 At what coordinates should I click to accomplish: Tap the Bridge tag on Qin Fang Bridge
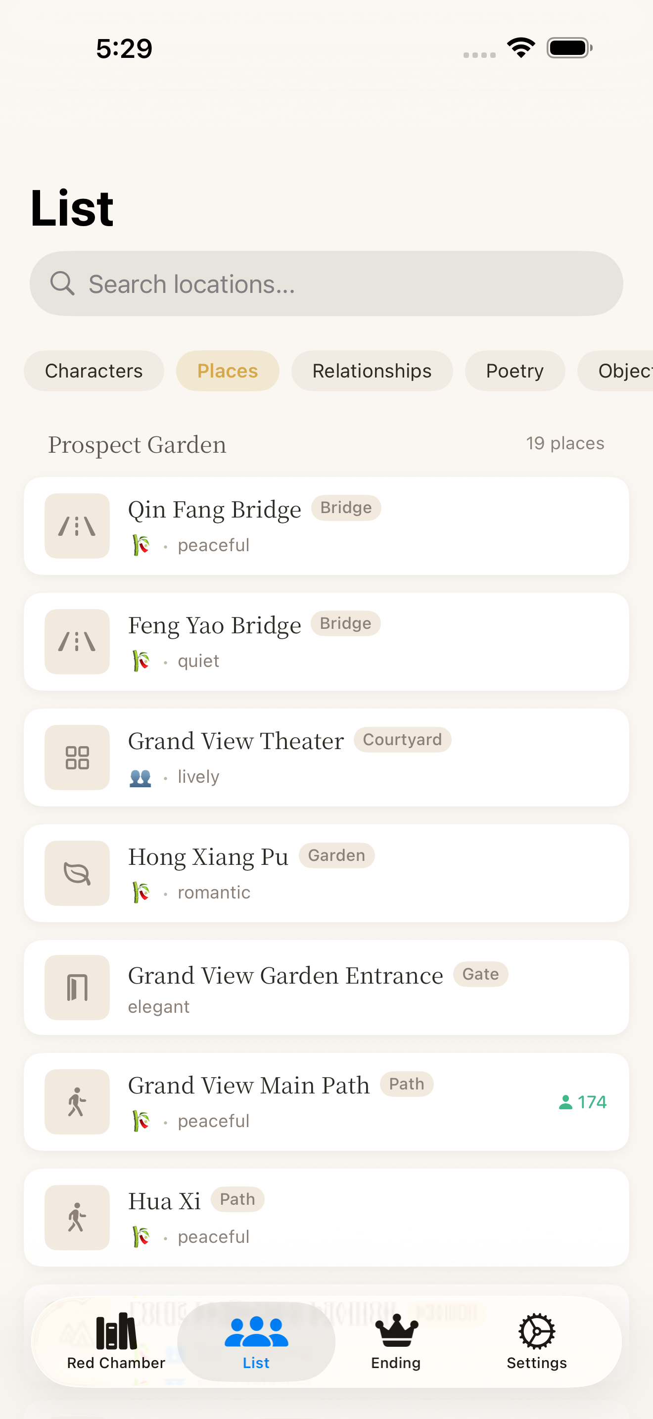click(346, 508)
